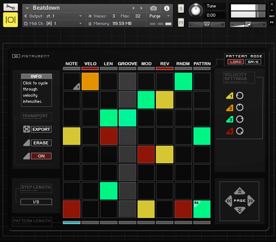Viewport: 276px width, 242px height.
Task: Open the Output st. 1 dropdown
Action: (53, 16)
